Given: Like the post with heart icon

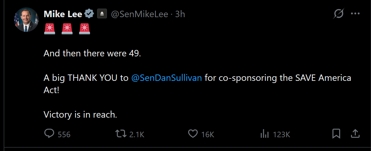Looking at the screenshot, I should coord(192,134).
